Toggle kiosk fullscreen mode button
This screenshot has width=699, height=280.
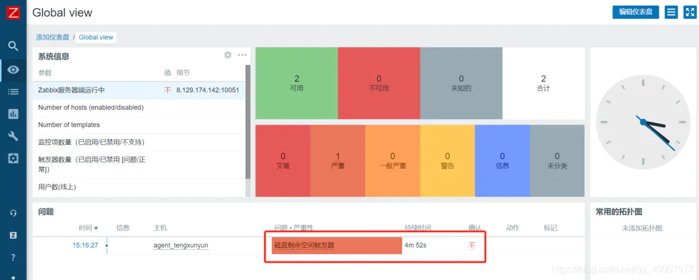point(690,12)
